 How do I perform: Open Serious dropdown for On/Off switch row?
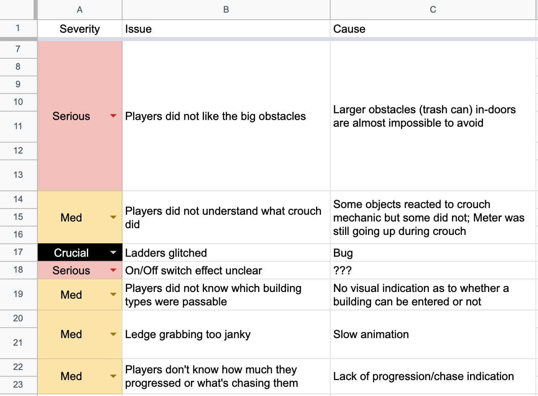coord(113,271)
